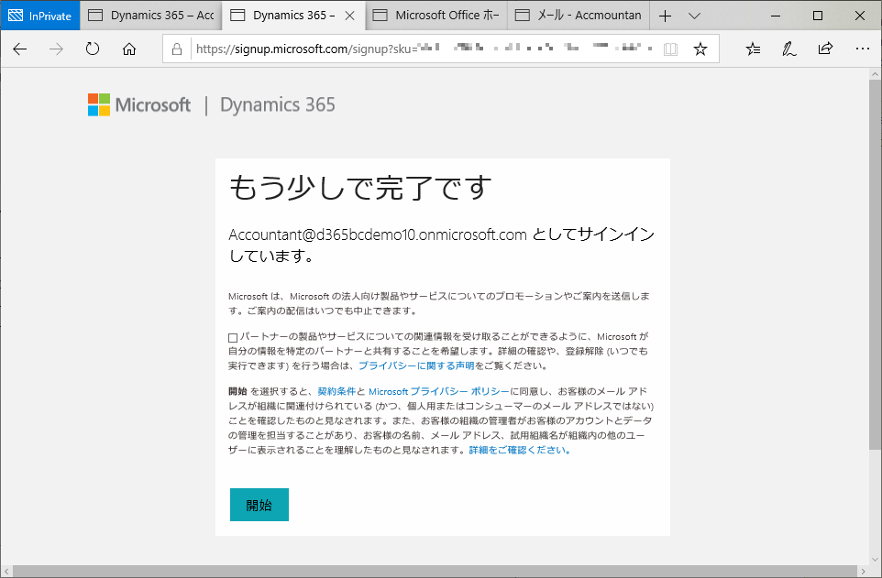Click the vertical scrollbar down arrow
882x578 pixels.
(x=875, y=560)
